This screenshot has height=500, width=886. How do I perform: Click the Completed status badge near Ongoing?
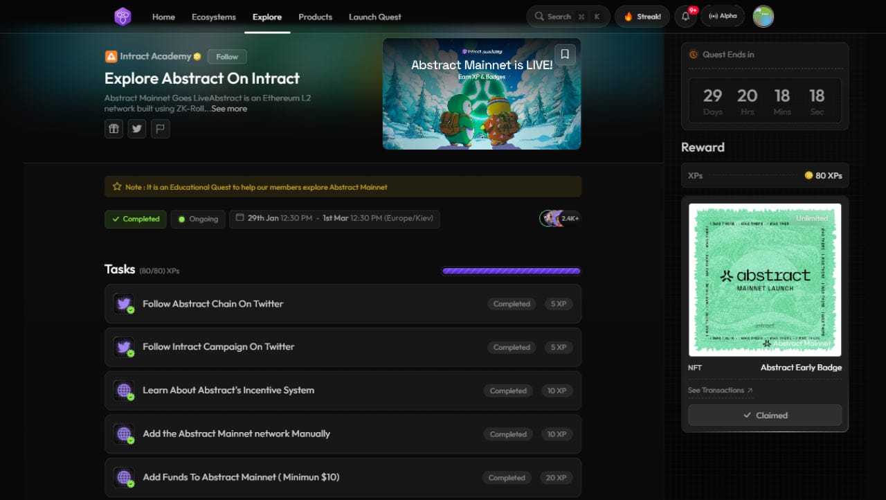[136, 219]
